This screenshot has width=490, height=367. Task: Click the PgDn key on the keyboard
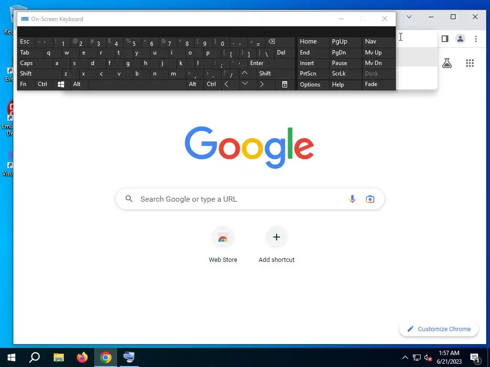point(345,53)
